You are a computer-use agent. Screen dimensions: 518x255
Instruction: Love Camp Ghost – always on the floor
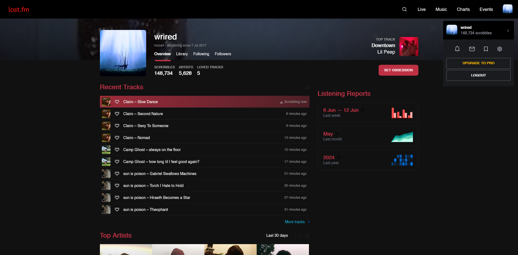(x=117, y=150)
